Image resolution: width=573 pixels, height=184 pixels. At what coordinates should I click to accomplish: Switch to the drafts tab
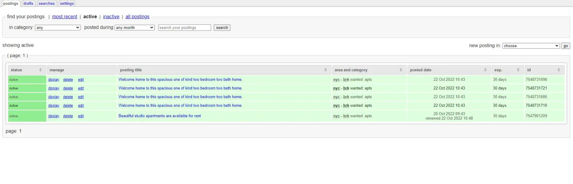click(28, 3)
